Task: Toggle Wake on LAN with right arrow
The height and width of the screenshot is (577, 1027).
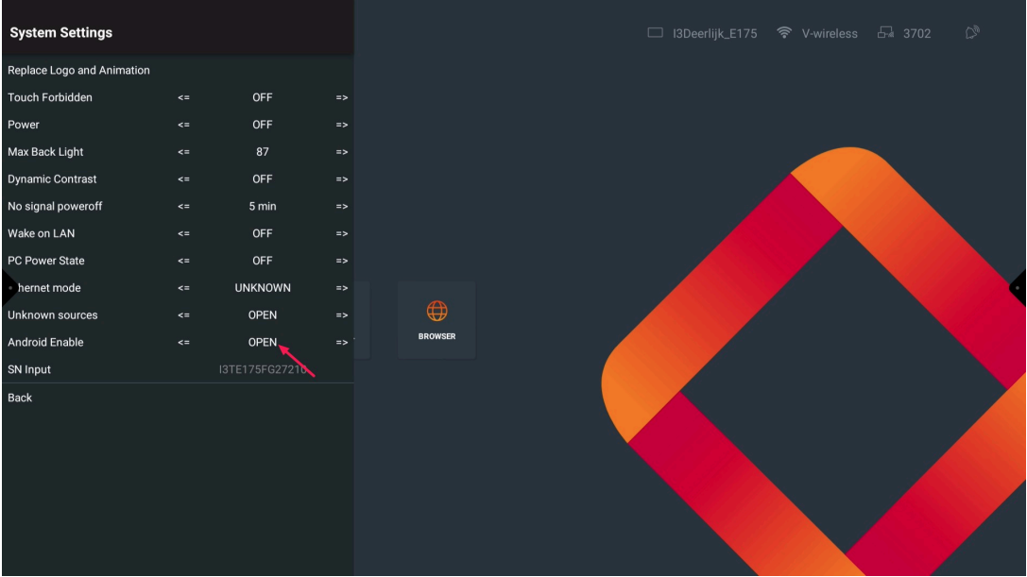Action: coord(341,234)
